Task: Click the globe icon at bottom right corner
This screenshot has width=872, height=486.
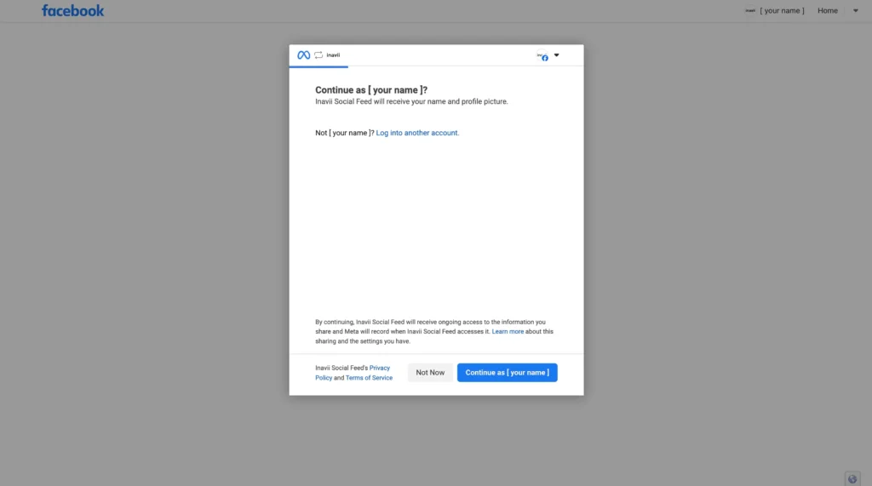Action: (x=852, y=479)
